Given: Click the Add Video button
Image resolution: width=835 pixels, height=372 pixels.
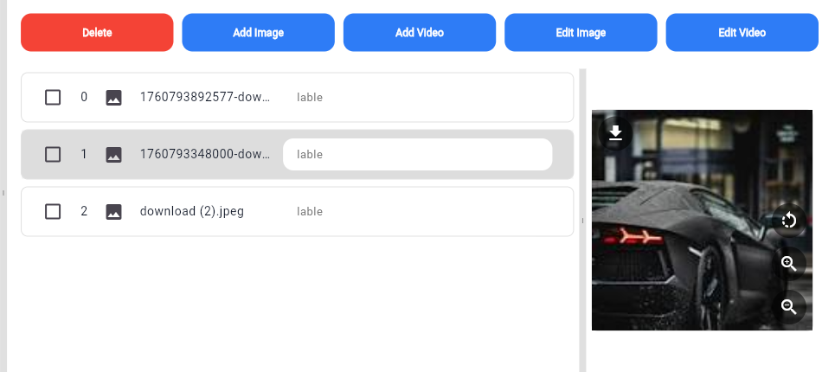Looking at the screenshot, I should tap(419, 33).
